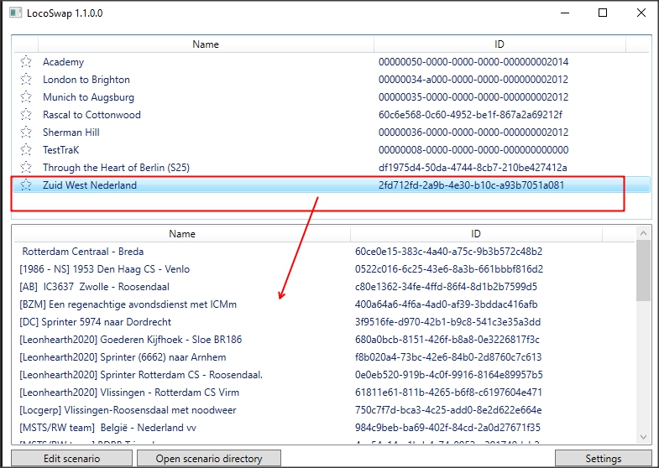The image size is (659, 468).
Task: Choose Vlissingen-Roosensdaal met noodweer scenario
Action: (x=128, y=410)
